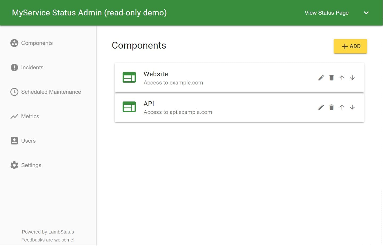This screenshot has height=246, width=383.
Task: Open Metrics via the chart icon
Action: click(x=14, y=116)
